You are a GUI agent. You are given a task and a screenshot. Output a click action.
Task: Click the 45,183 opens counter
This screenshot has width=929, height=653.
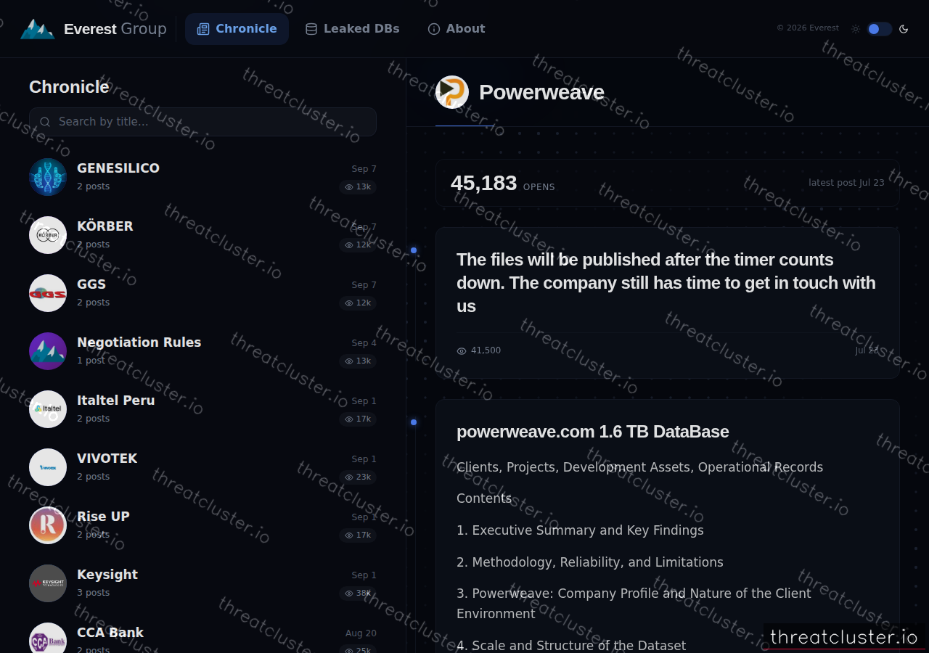pyautogui.click(x=503, y=183)
